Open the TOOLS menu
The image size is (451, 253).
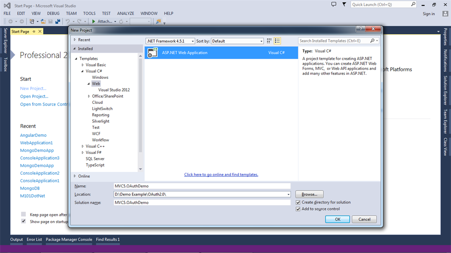tap(89, 13)
